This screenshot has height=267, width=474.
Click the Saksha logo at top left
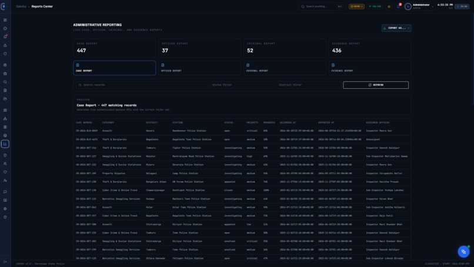(4, 6)
